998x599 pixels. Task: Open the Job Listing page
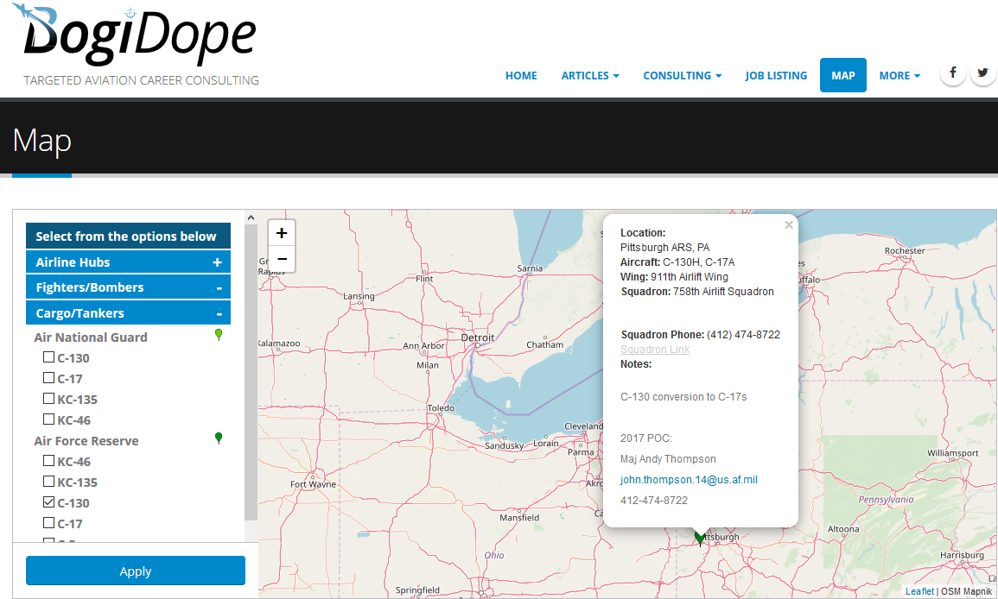(776, 75)
